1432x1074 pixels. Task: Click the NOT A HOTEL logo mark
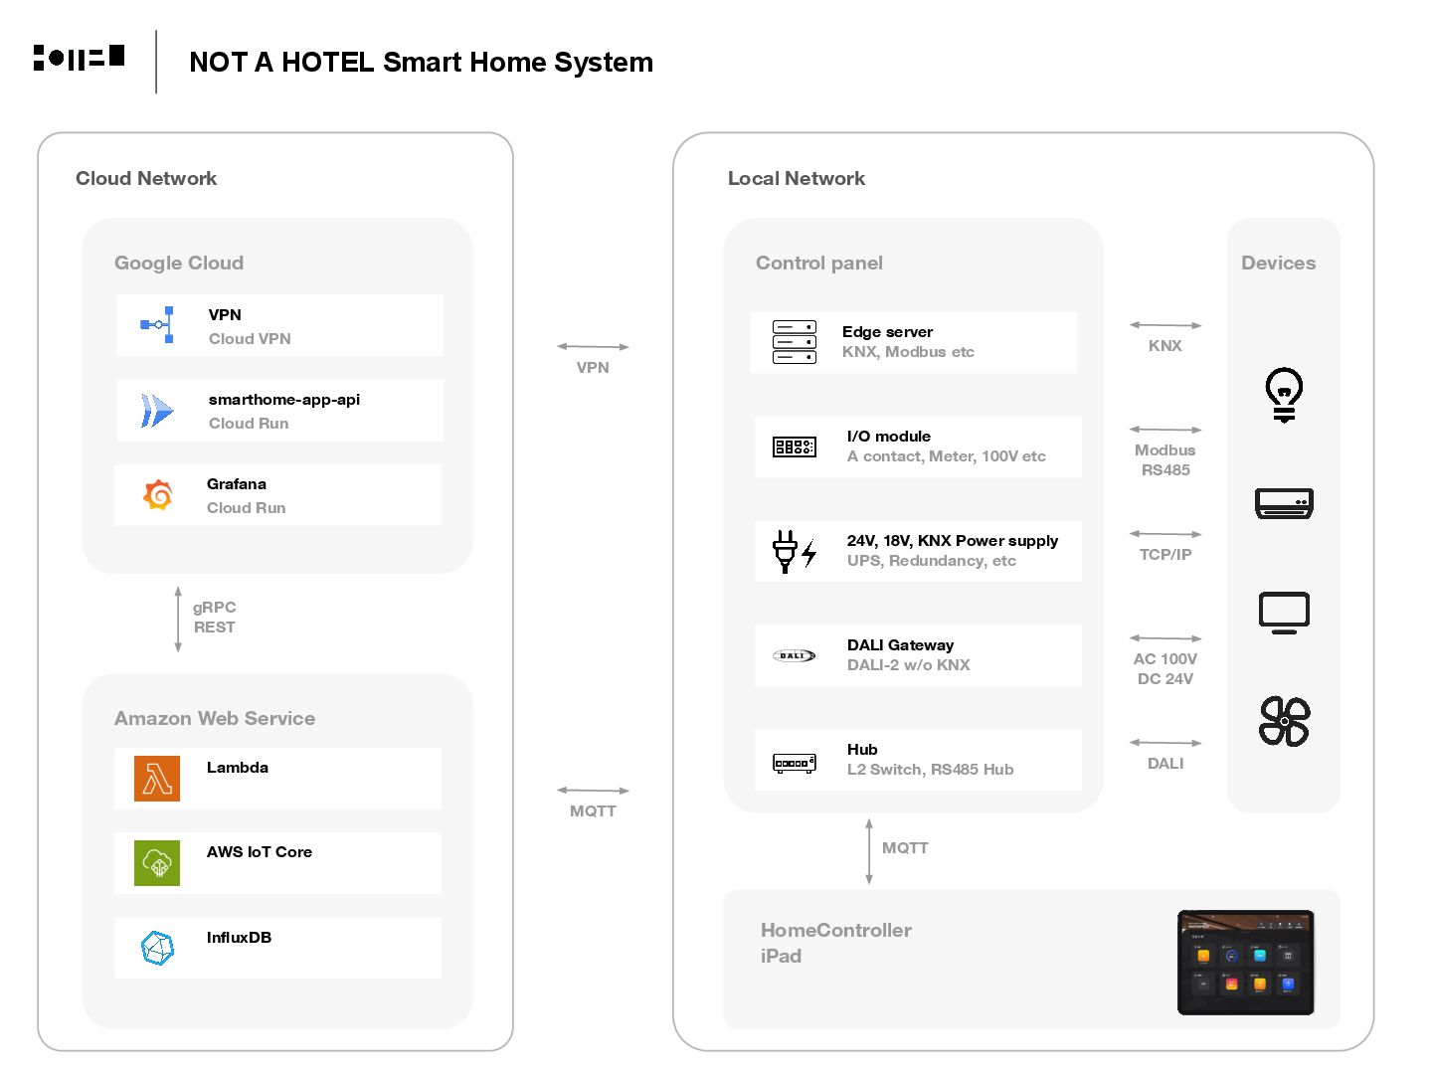(79, 58)
